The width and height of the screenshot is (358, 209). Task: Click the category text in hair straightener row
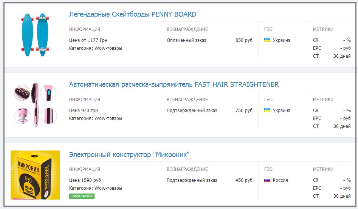pyautogui.click(x=95, y=118)
